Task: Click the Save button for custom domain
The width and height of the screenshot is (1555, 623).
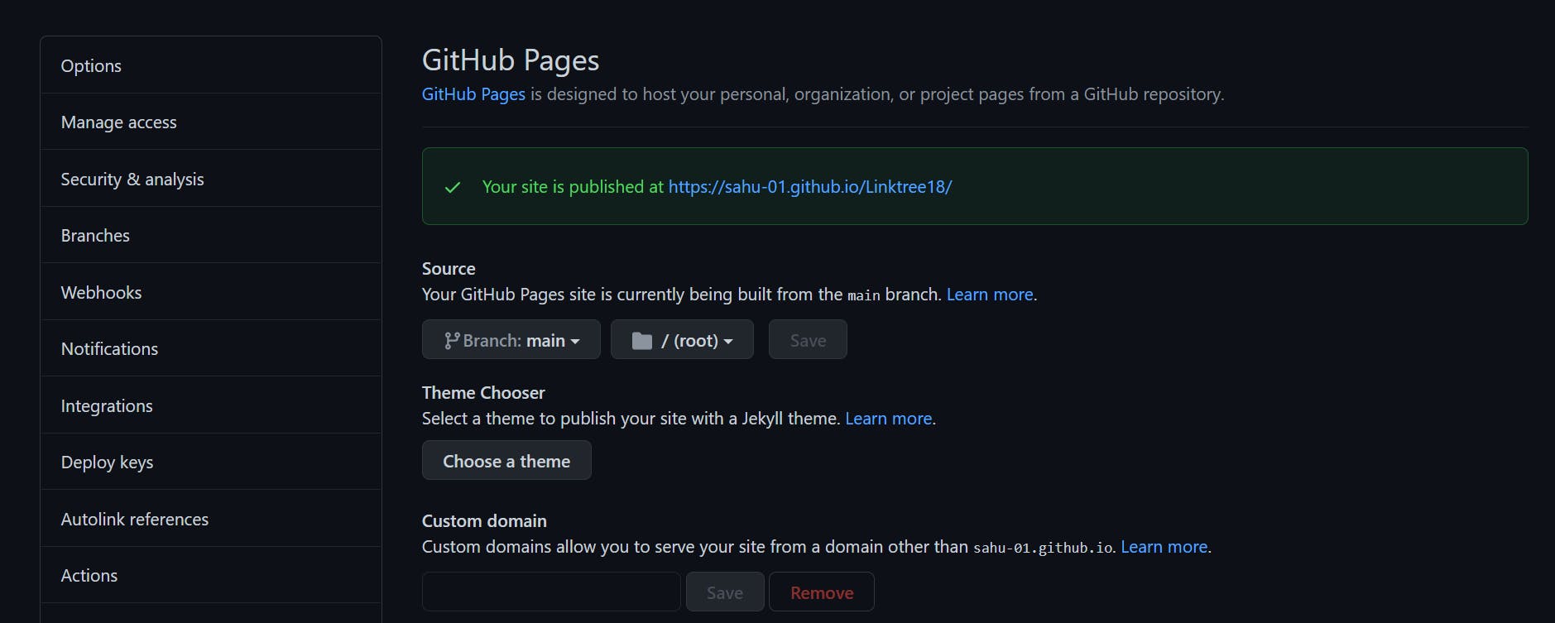Action: [x=725, y=592]
